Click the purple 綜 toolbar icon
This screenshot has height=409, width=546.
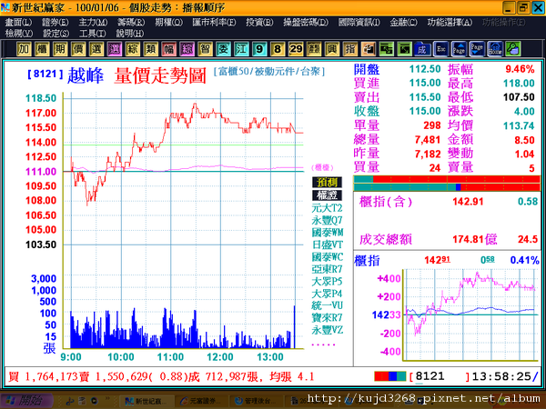[187, 49]
